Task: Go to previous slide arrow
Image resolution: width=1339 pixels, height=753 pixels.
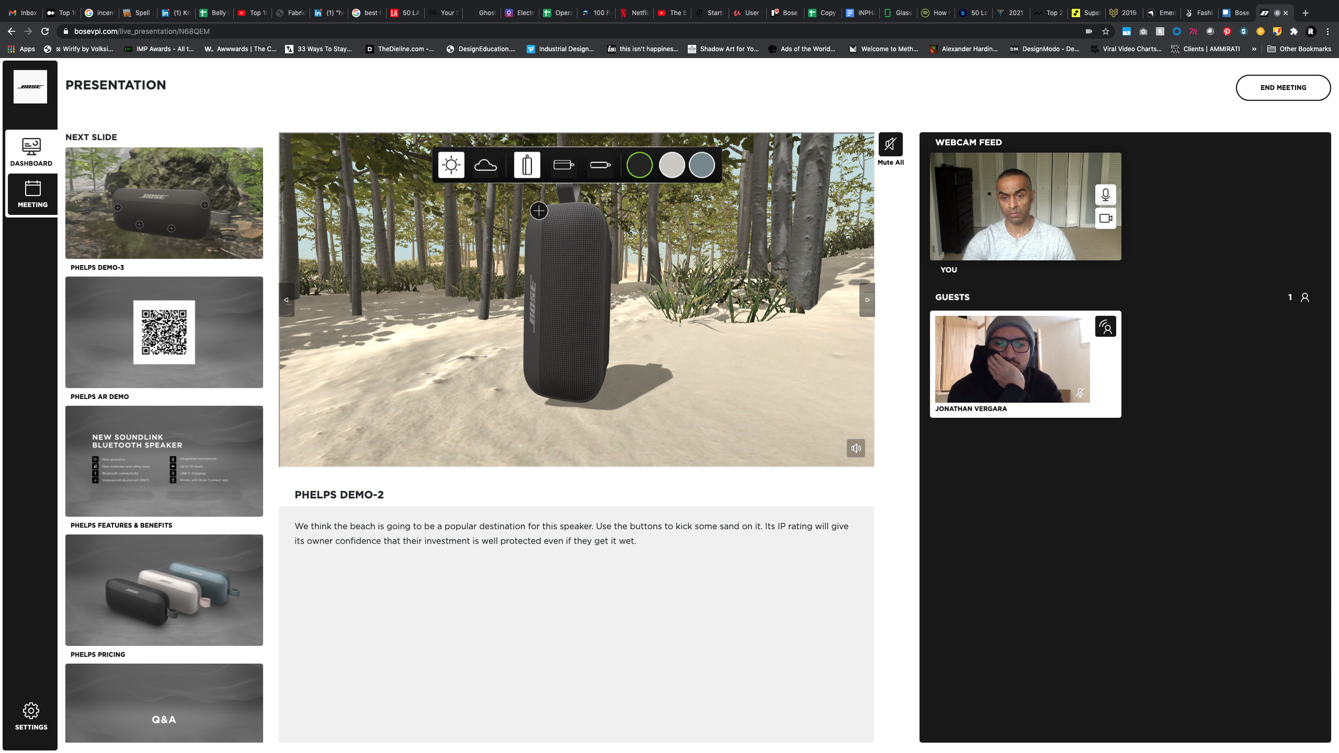Action: [287, 300]
